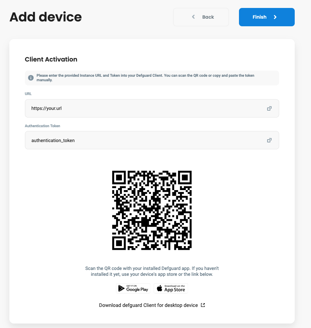The height and width of the screenshot is (328, 311).
Task: Open the Get it on Google Play badge
Action: [133, 289]
